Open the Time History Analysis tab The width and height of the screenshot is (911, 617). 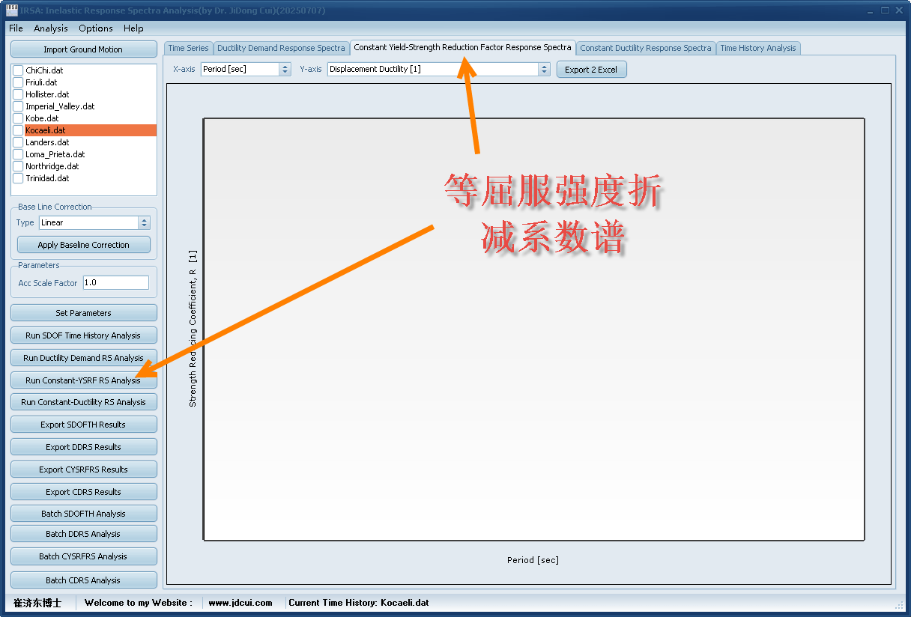click(x=757, y=48)
